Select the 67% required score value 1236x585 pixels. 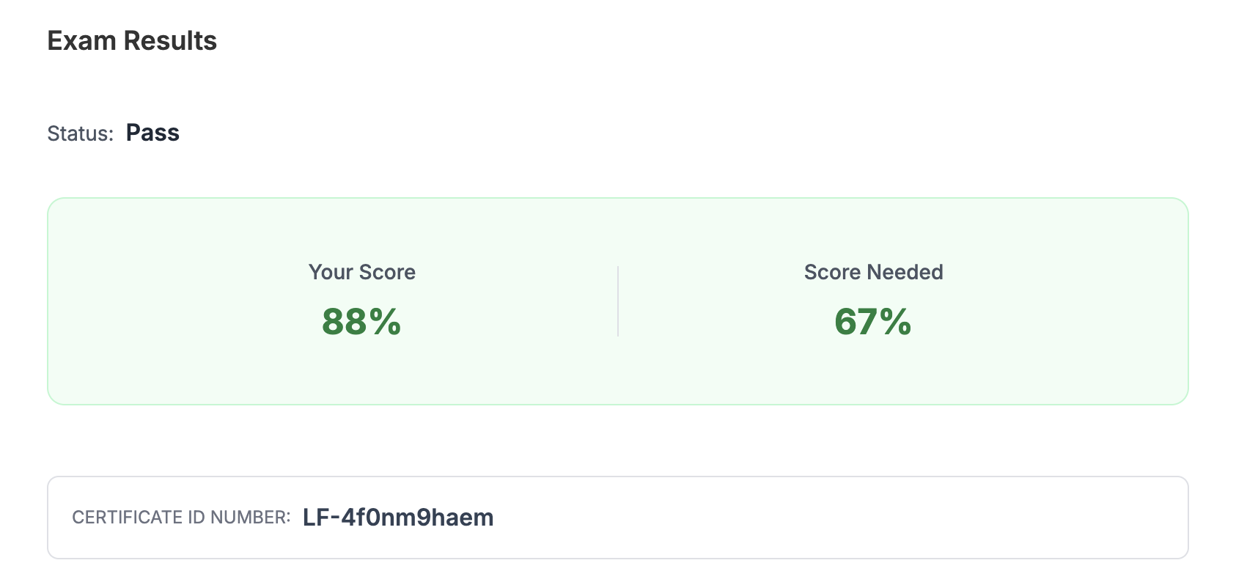click(x=873, y=322)
